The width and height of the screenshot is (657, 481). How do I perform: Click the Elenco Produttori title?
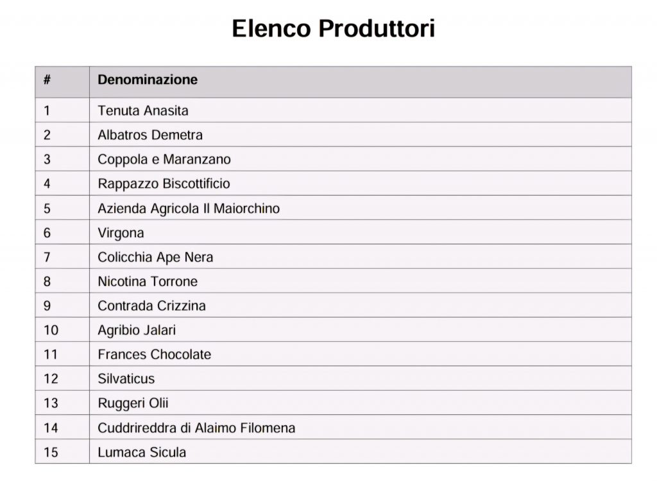pos(333,28)
